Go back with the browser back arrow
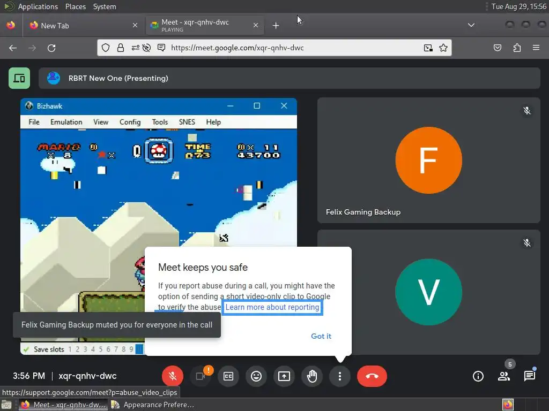Screen dimensions: 549x411 pos(13,48)
